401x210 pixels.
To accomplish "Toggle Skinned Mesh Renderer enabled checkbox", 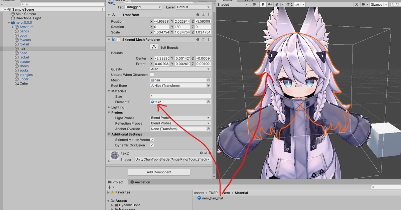I will coord(119,39).
